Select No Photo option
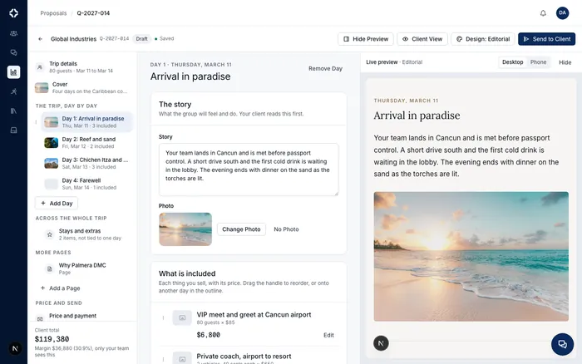The height and width of the screenshot is (364, 582). tap(286, 229)
